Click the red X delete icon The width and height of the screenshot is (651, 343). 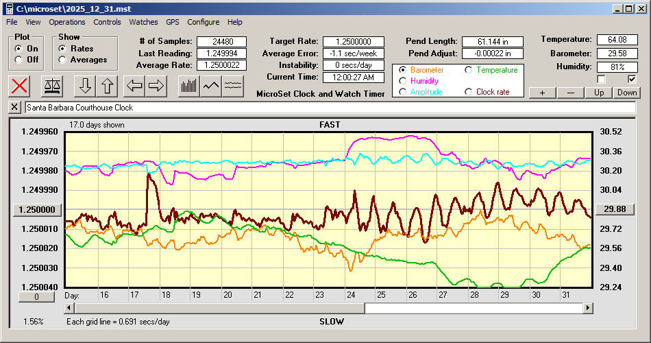click(x=21, y=86)
